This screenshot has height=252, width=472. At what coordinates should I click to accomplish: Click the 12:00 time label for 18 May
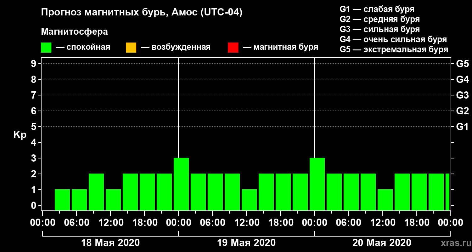pyautogui.click(x=110, y=223)
